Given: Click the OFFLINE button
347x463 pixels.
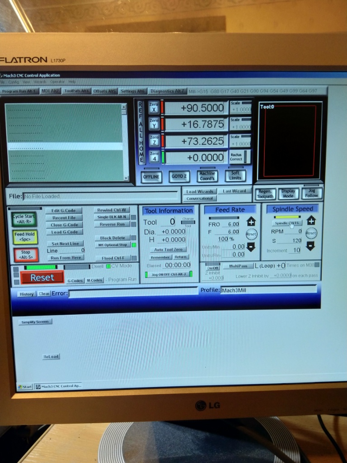Looking at the screenshot, I should point(151,177).
